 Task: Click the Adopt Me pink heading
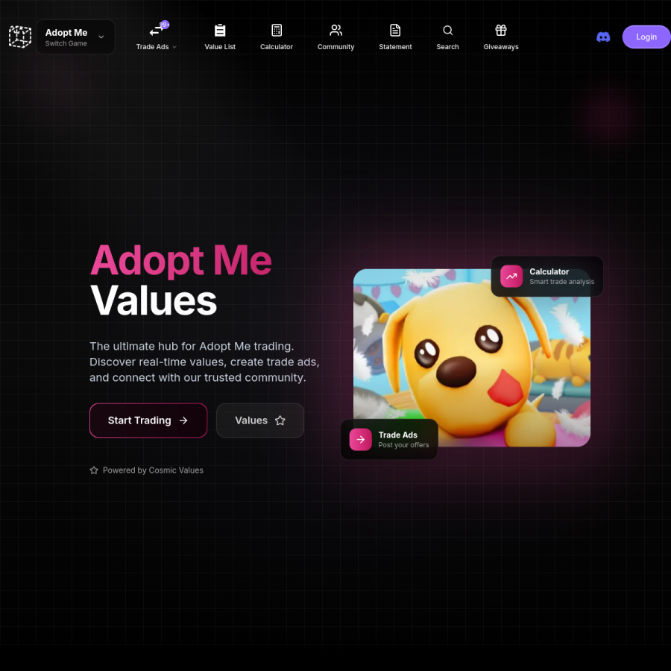(181, 261)
